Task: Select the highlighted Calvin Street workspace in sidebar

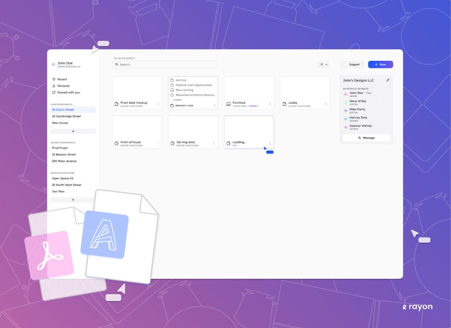Action: coord(73,110)
